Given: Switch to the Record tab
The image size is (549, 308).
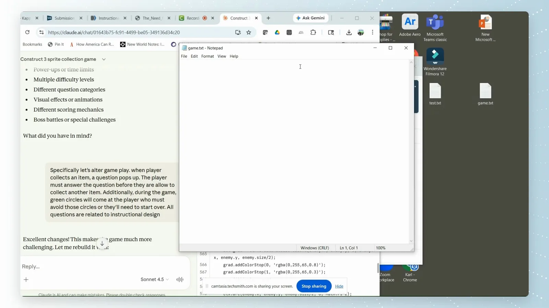Looking at the screenshot, I should [x=196, y=18].
